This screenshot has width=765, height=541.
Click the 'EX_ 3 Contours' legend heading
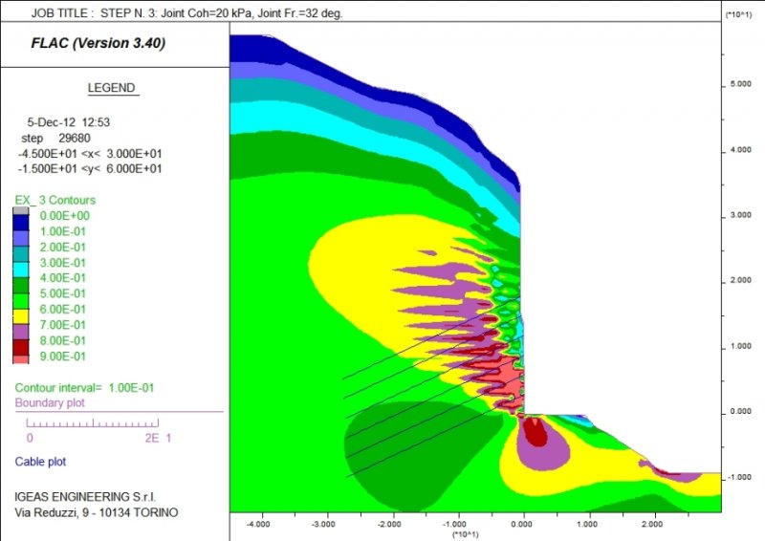[x=55, y=200]
